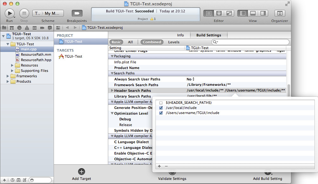Open the Organizer window
Viewport: 318px width, 184px height.
point(280,13)
